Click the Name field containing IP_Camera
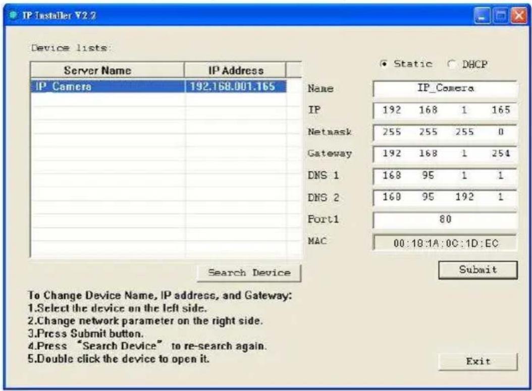Image resolution: width=532 pixels, height=391 pixels. click(445, 89)
